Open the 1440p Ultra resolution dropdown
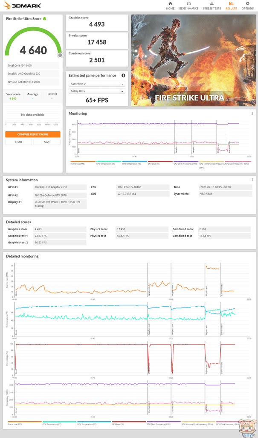The width and height of the screenshot is (258, 438). pyautogui.click(x=97, y=91)
